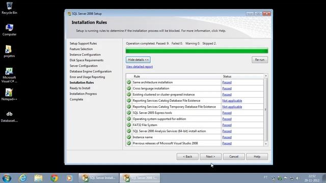Launch Microsoft Visual C# desktop shortcut
The image size is (326, 183).
pyautogui.click(x=9, y=75)
